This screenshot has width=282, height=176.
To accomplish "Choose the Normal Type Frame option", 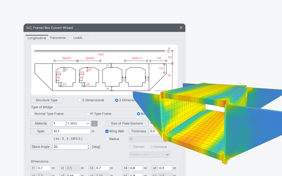I will tap(33, 114).
